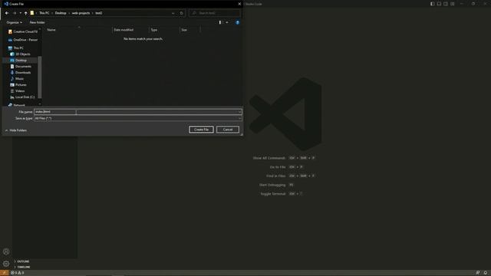Open Customize Layout in VS Code
The height and width of the screenshot is (276, 491).
[453, 4]
